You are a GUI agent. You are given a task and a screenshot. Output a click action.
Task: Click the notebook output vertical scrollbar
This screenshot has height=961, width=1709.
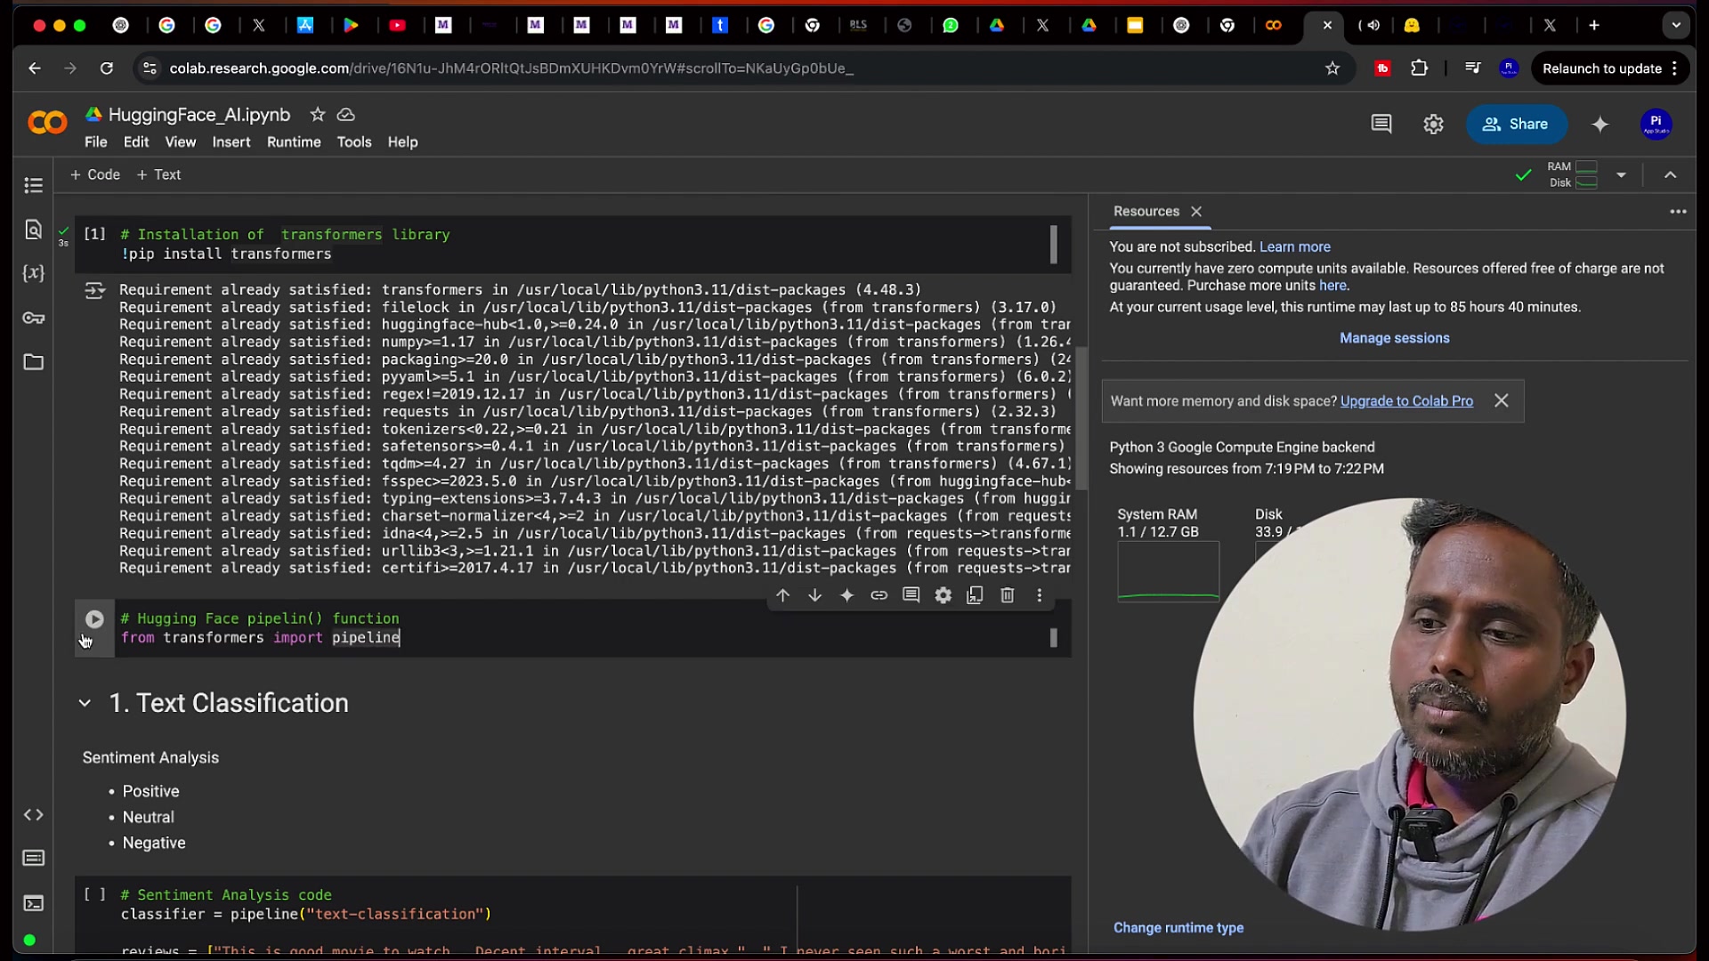[1081, 418]
